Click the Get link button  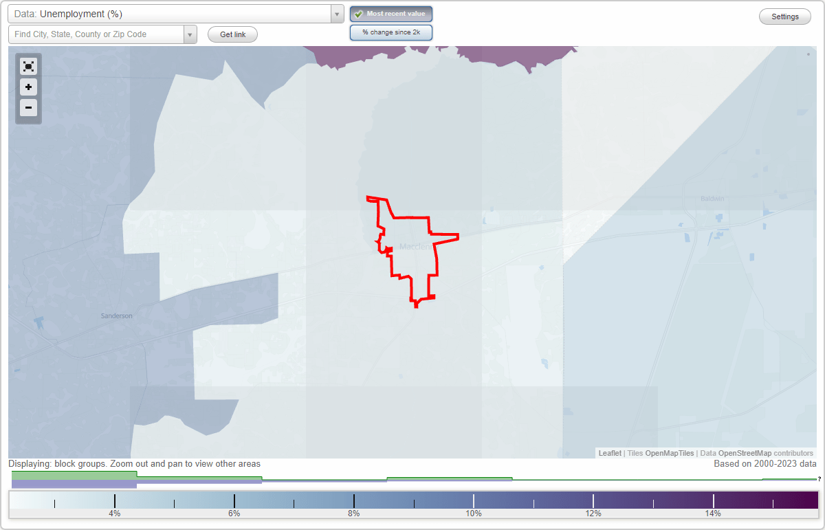coord(232,34)
